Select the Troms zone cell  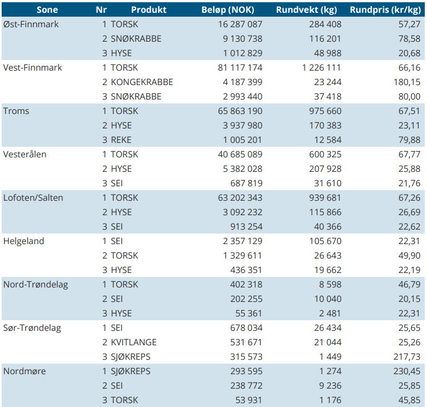click(16, 111)
